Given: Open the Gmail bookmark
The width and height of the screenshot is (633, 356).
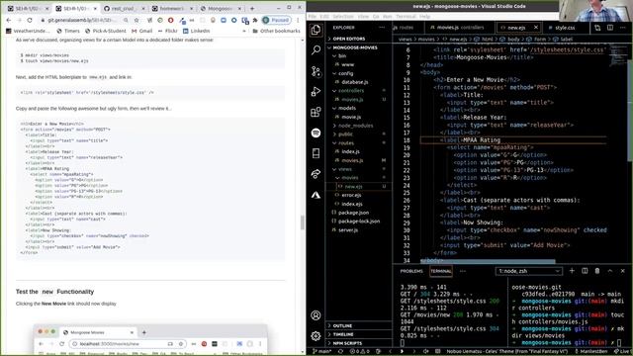Looking at the screenshot, I should pos(142,31).
